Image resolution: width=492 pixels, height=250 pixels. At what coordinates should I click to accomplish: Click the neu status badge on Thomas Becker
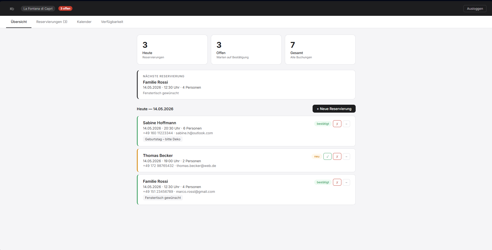click(x=317, y=156)
